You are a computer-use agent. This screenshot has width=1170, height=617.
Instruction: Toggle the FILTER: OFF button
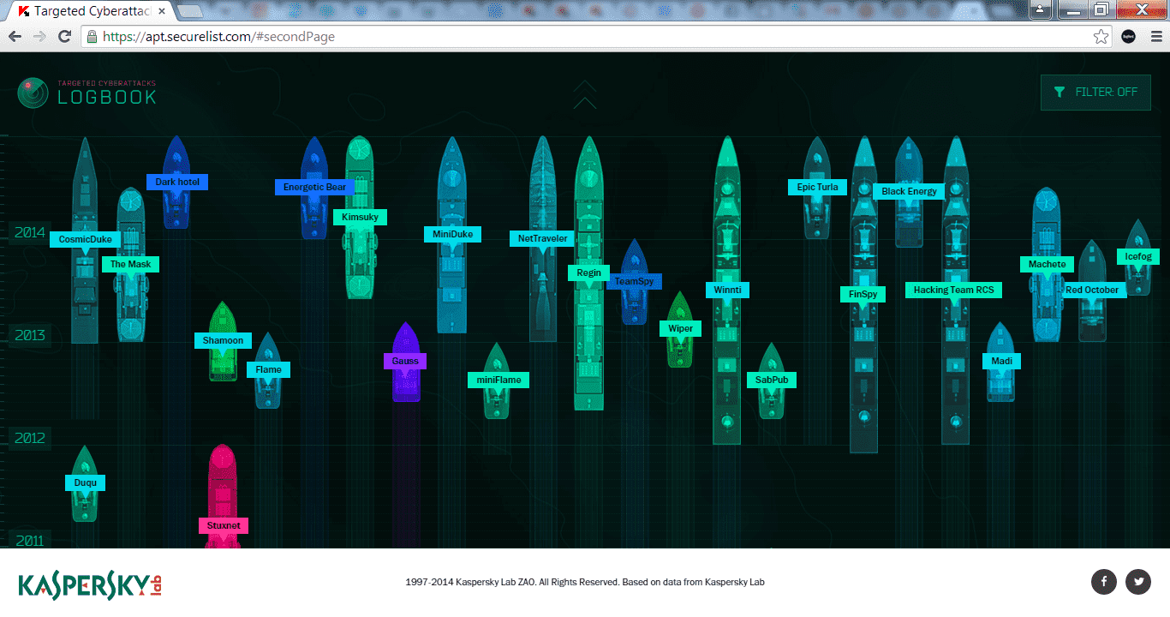[1095, 93]
